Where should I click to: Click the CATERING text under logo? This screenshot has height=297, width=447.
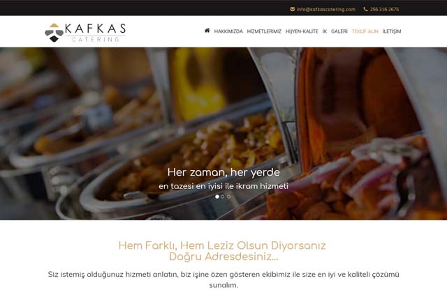tap(96, 39)
